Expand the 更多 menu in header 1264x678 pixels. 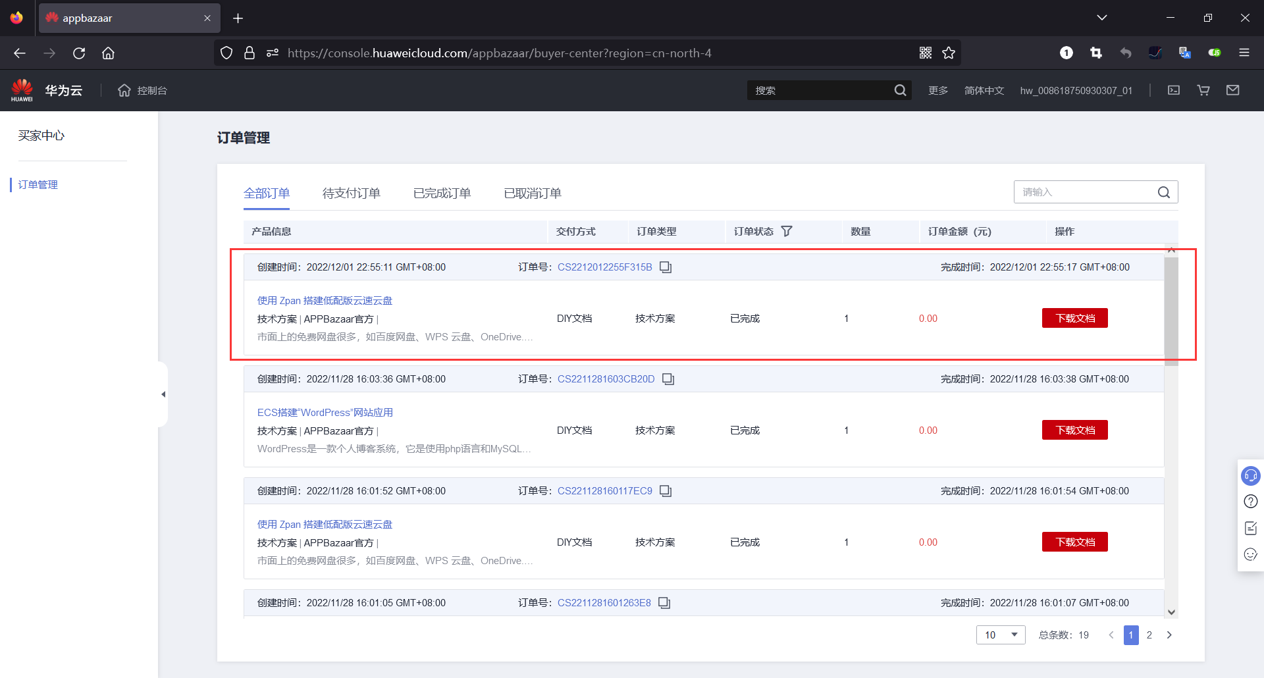(938, 90)
